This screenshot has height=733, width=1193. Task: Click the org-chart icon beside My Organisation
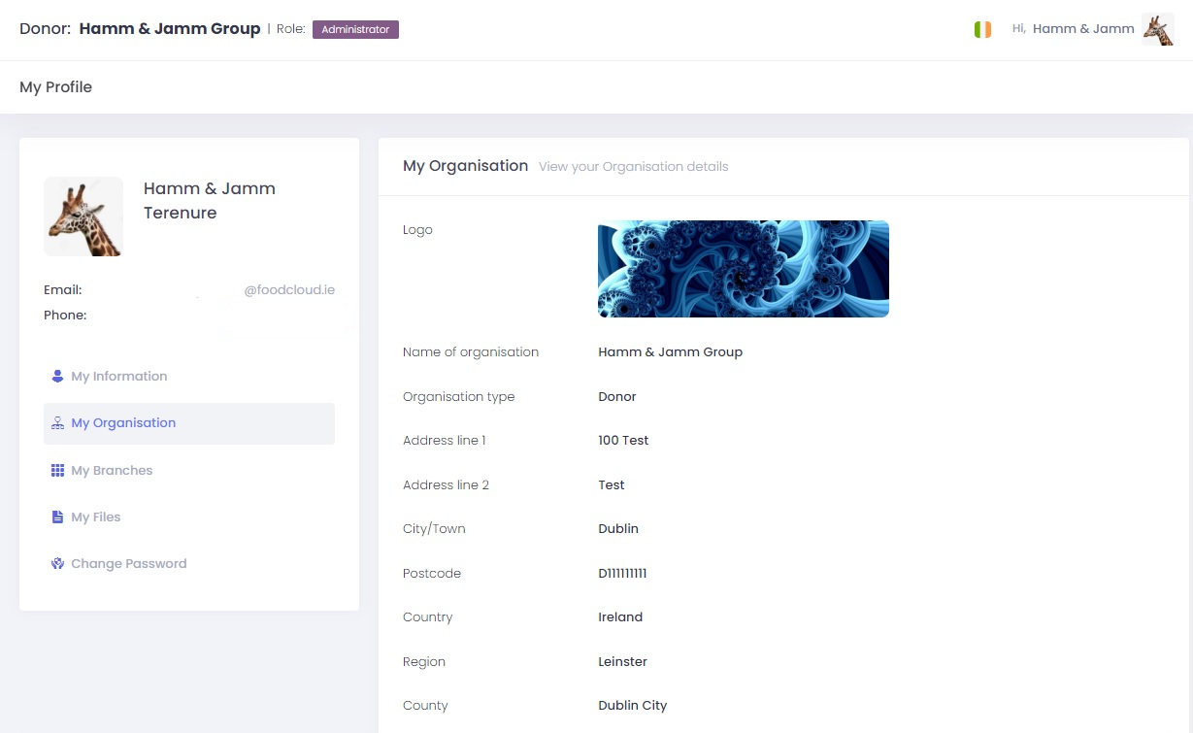pyautogui.click(x=57, y=423)
